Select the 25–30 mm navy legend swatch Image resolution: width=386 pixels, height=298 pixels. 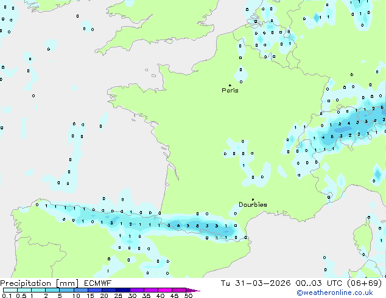(122, 290)
